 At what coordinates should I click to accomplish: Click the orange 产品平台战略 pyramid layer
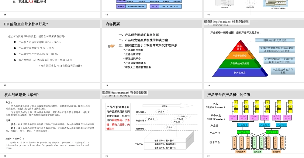click(240, 56)
